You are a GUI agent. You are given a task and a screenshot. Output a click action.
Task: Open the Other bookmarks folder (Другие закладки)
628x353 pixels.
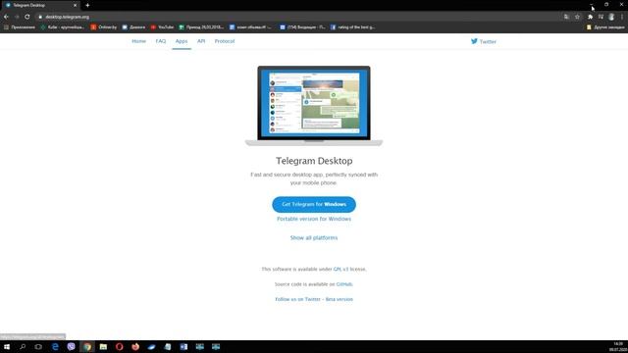tap(605, 27)
